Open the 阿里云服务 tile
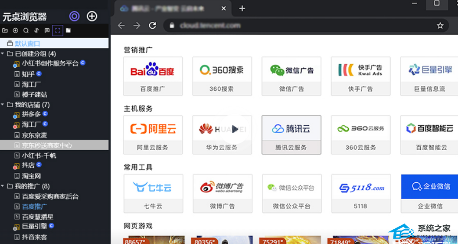Screen dimensions: 458x244 tap(153, 135)
